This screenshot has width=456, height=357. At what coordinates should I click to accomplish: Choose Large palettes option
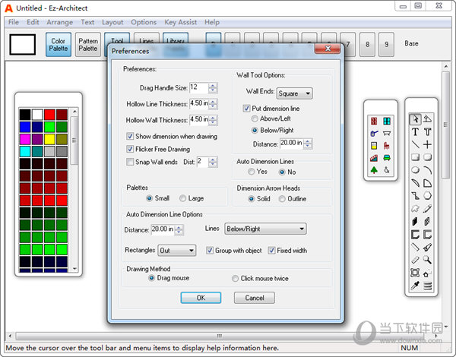182,198
